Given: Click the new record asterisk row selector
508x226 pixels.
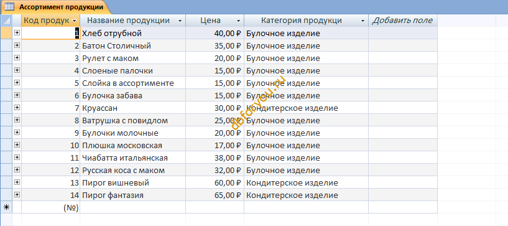Looking at the screenshot, I should [6, 207].
